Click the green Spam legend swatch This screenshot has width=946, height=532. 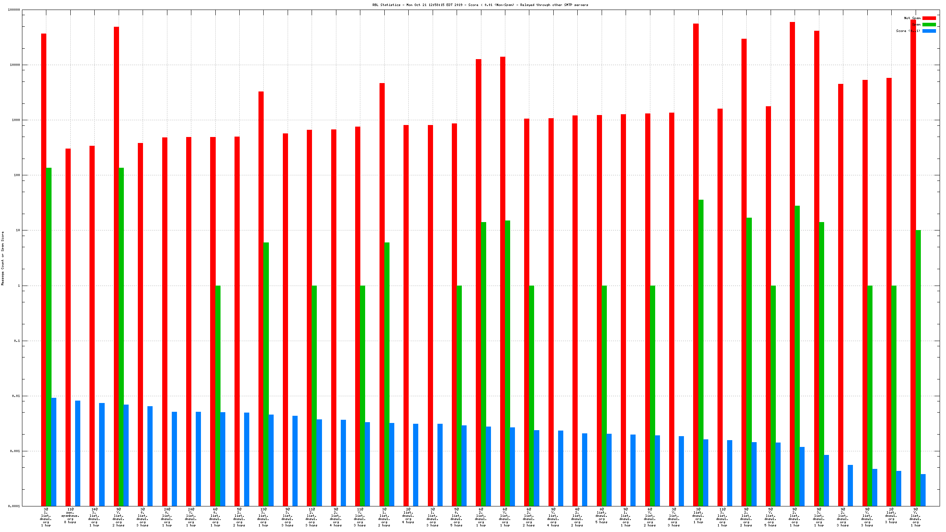(x=929, y=24)
